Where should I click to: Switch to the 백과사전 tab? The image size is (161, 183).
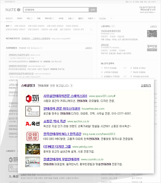pos(48,19)
